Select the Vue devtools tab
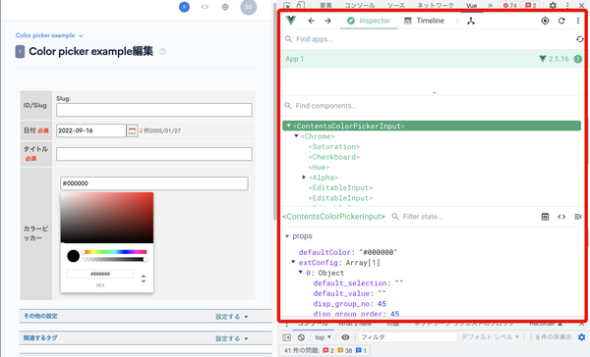Image resolution: width=590 pixels, height=357 pixels. (471, 5)
